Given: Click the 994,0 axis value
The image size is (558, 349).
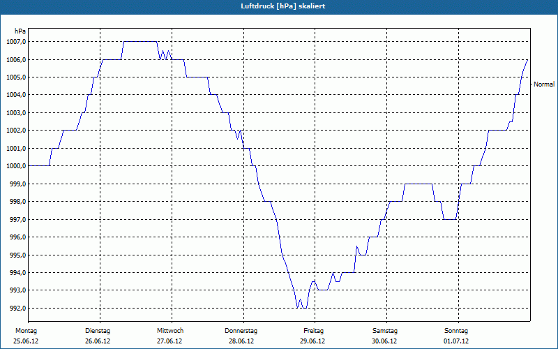Looking at the screenshot, I should (x=18, y=273).
